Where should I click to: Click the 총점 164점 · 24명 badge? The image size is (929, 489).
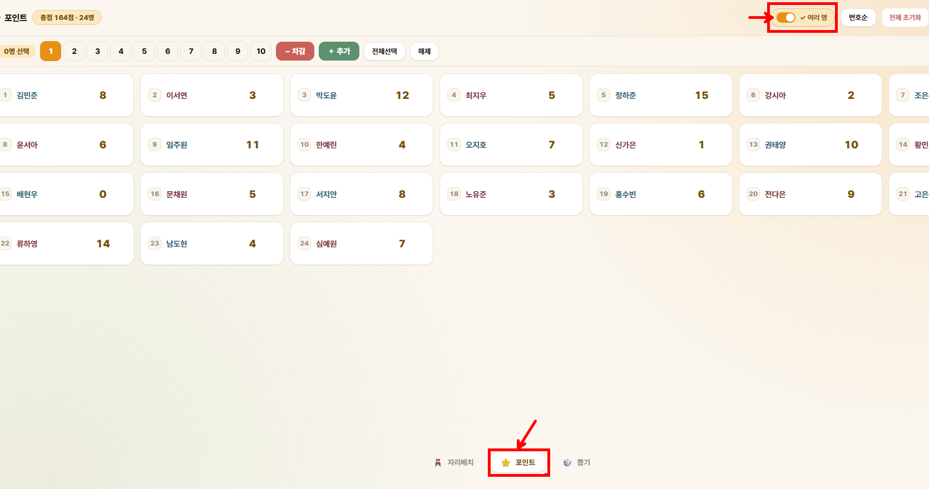tap(67, 17)
